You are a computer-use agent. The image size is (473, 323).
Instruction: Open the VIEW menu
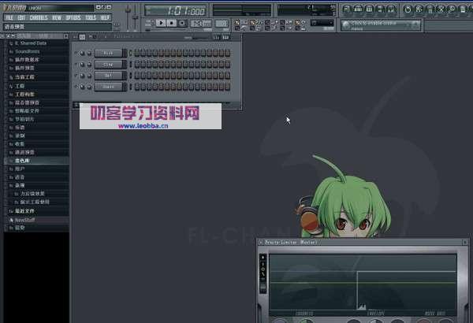coord(57,18)
